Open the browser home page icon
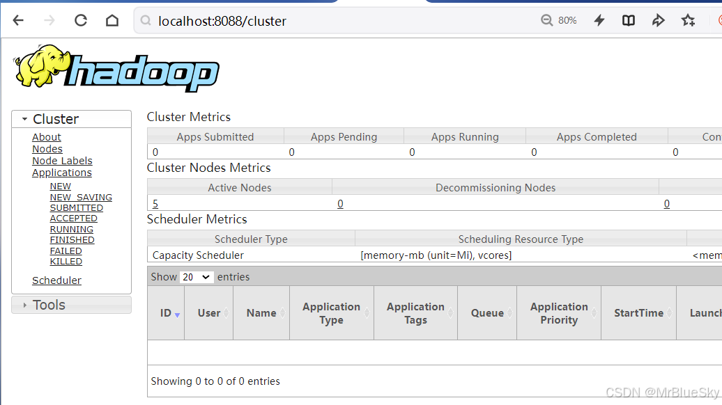The width and height of the screenshot is (722, 405). point(112,20)
